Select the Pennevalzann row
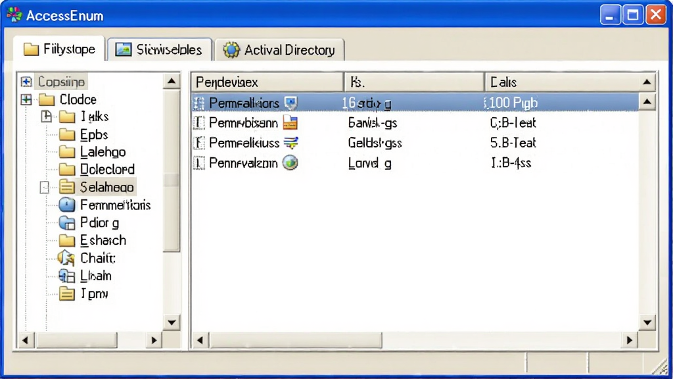The width and height of the screenshot is (673, 379). point(415,163)
